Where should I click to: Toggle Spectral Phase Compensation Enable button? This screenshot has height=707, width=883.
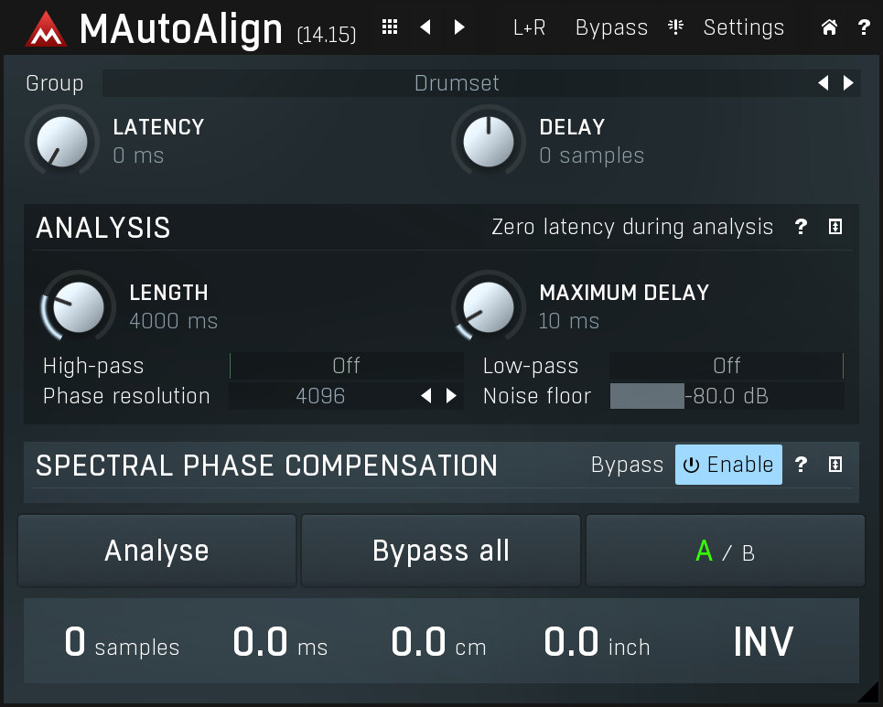[728, 465]
